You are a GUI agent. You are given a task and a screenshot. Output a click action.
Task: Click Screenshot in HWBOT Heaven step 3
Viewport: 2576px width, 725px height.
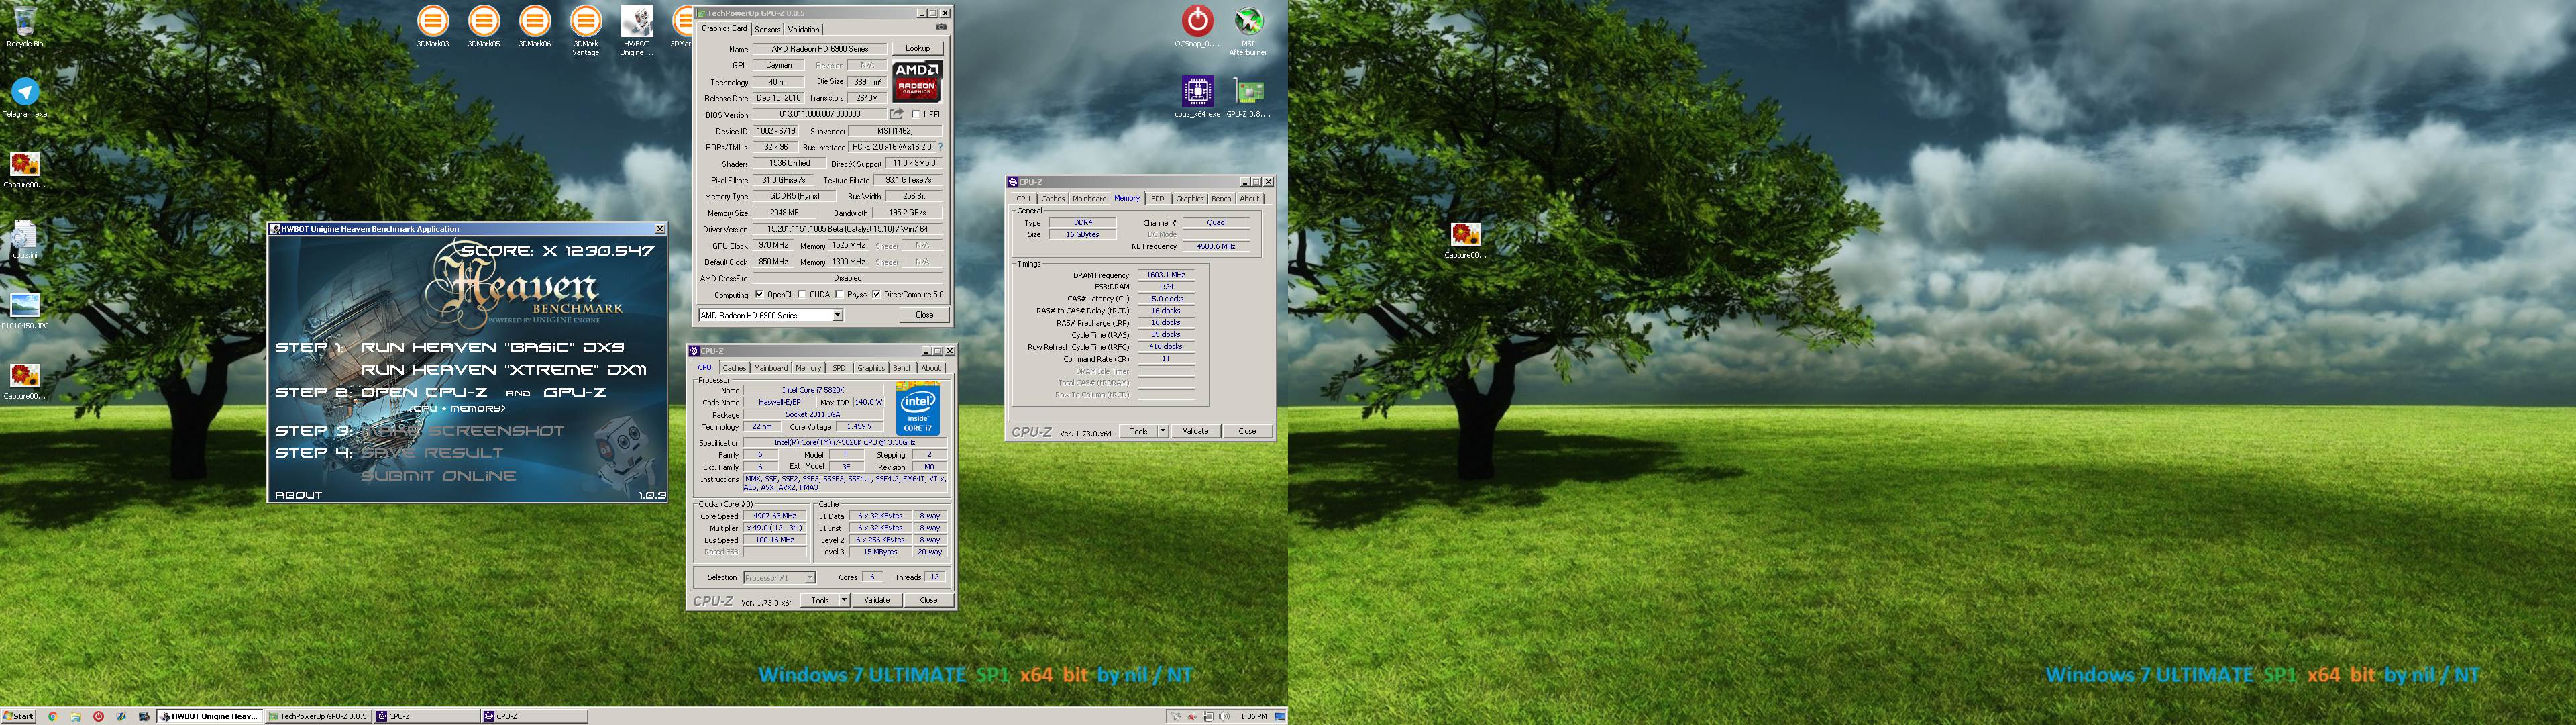(463, 430)
